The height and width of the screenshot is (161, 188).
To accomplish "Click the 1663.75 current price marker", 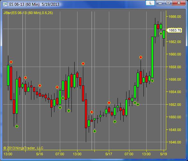I will click(x=174, y=30).
